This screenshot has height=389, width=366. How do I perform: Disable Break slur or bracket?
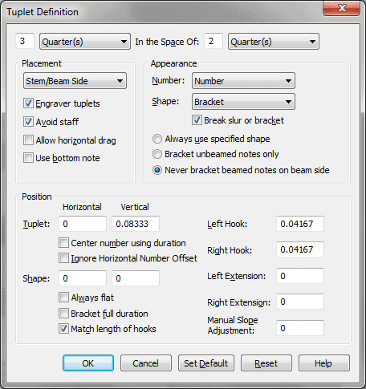(197, 120)
